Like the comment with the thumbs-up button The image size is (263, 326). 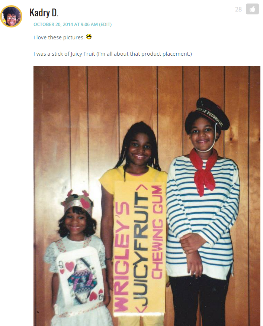(x=252, y=9)
